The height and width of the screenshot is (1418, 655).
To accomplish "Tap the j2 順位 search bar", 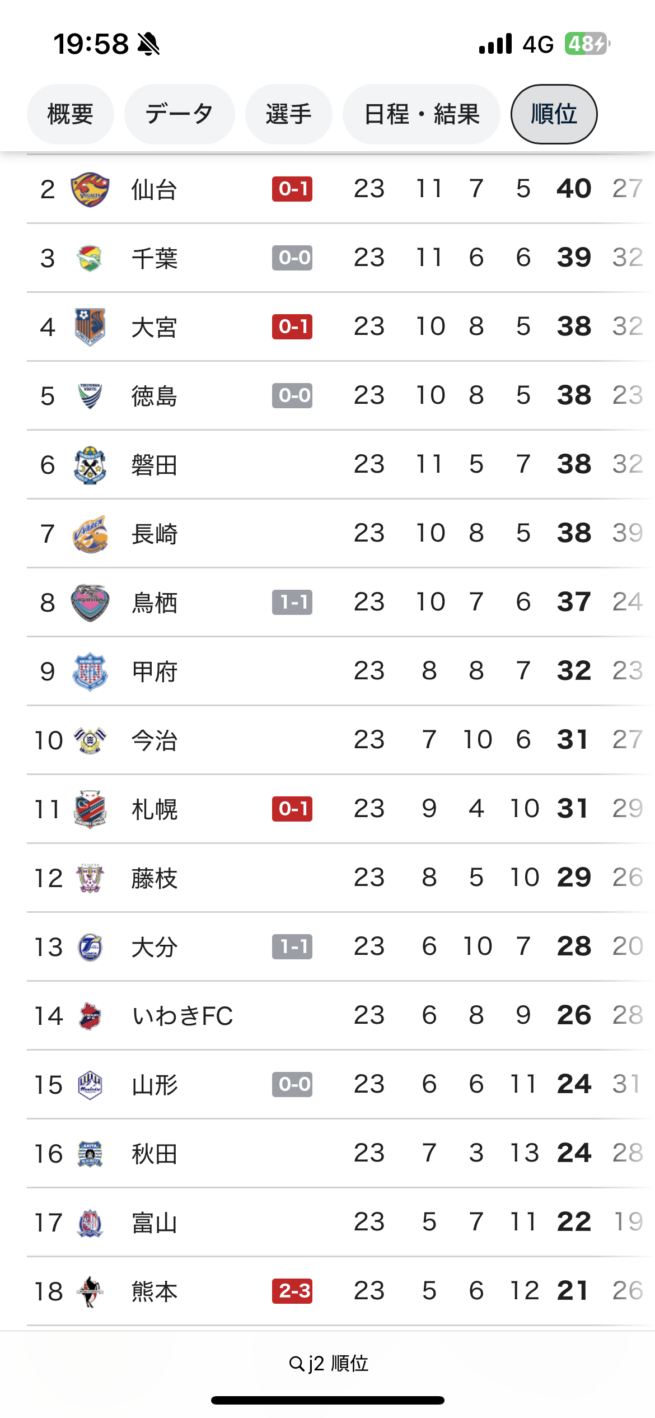I will point(328,1363).
